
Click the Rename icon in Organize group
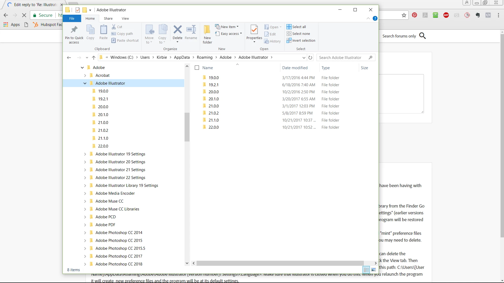point(191,30)
